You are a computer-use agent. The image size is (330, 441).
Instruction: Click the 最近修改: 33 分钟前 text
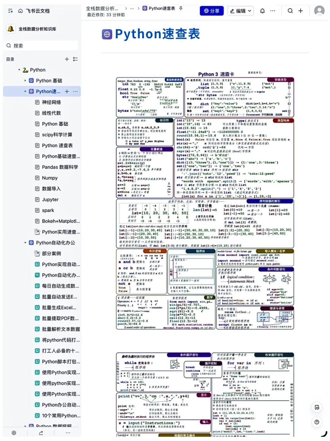click(106, 15)
